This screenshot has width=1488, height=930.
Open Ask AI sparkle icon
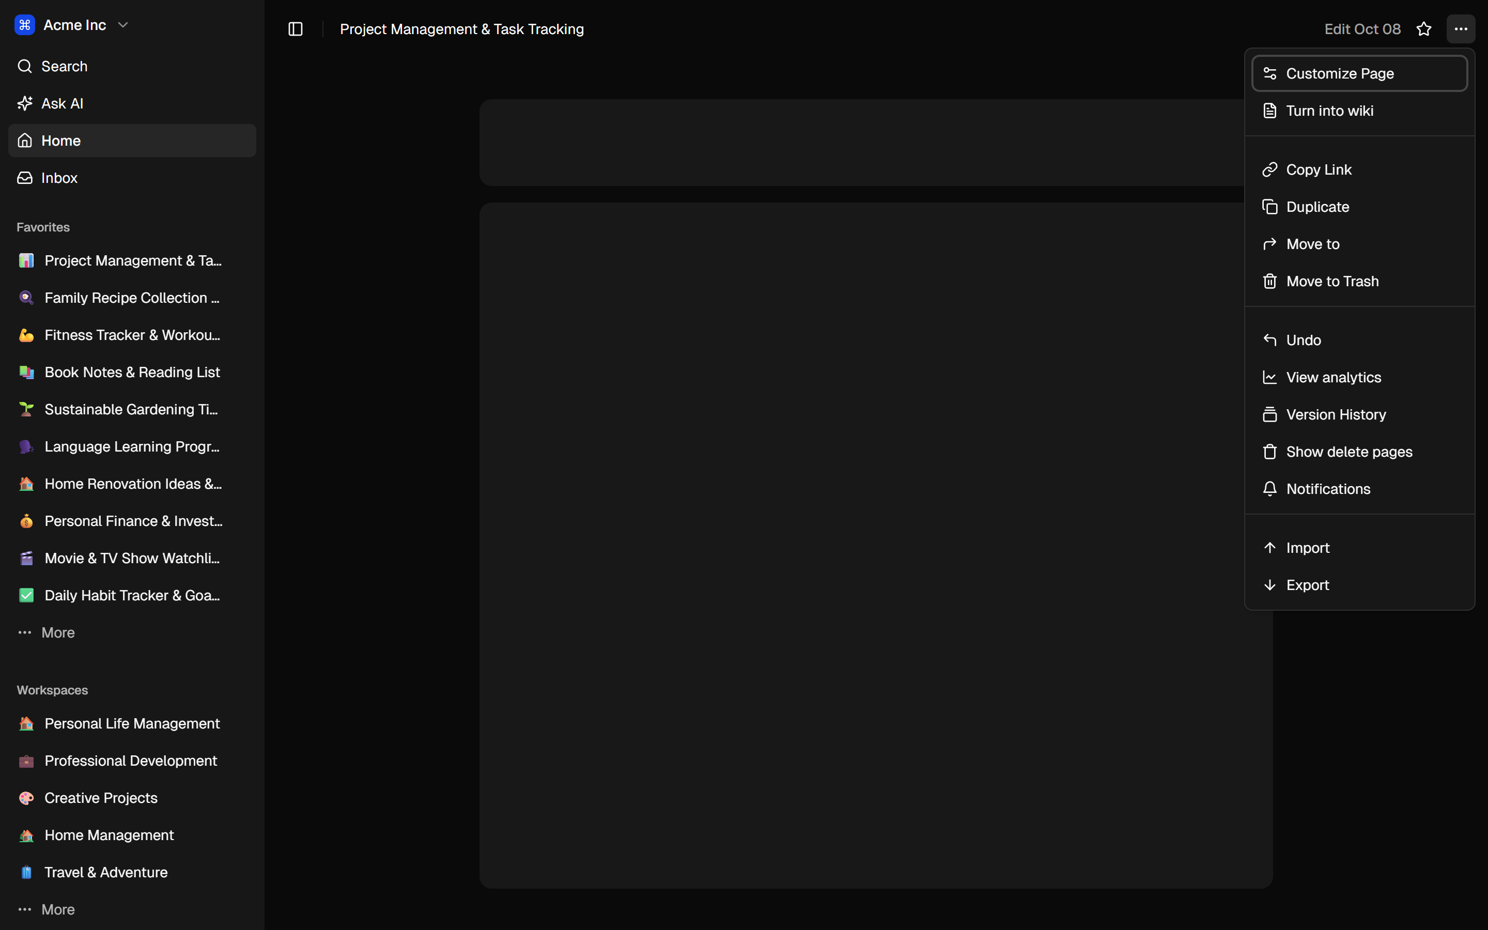point(25,103)
